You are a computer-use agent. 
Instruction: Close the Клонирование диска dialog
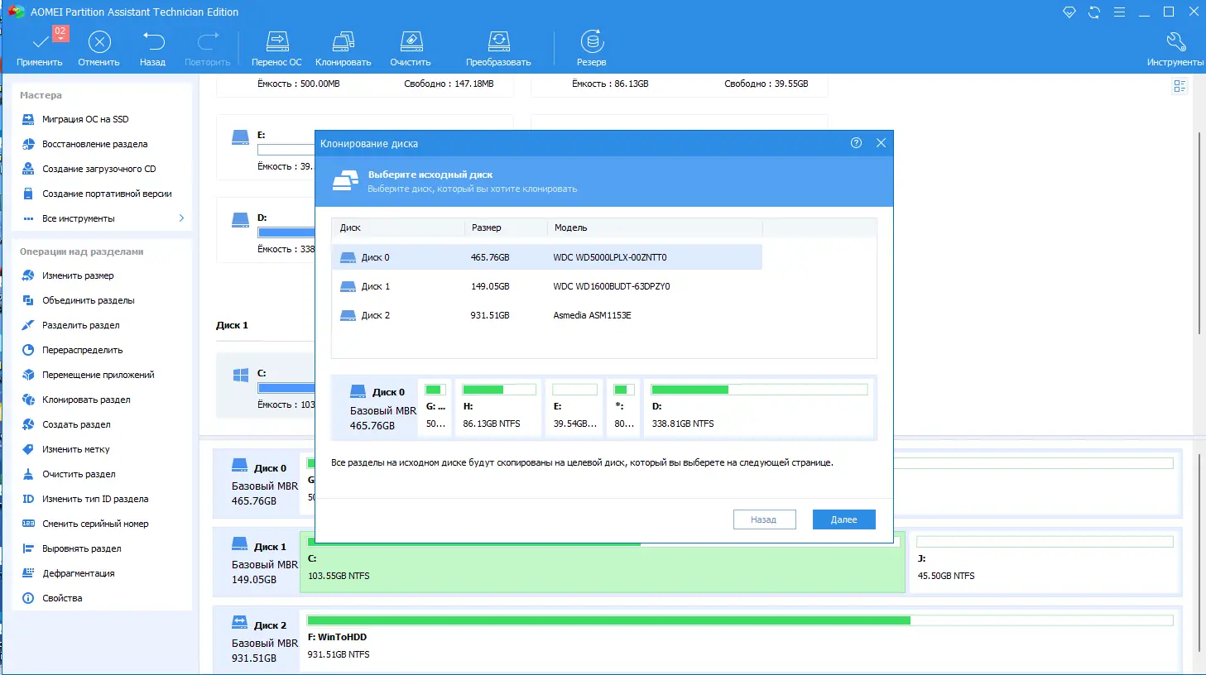pos(881,143)
